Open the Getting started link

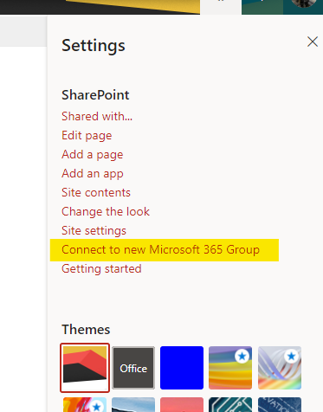pyautogui.click(x=101, y=268)
